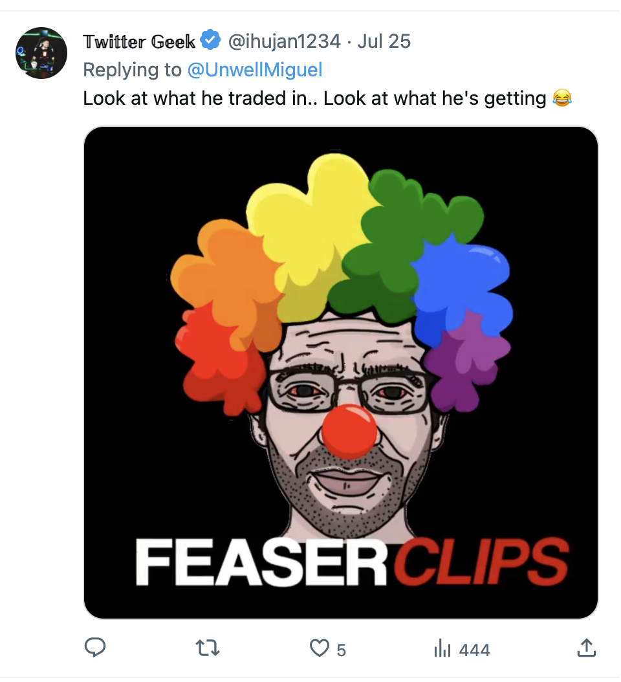Click the red clown nose in image
The width and height of the screenshot is (621, 682).
pos(349,431)
